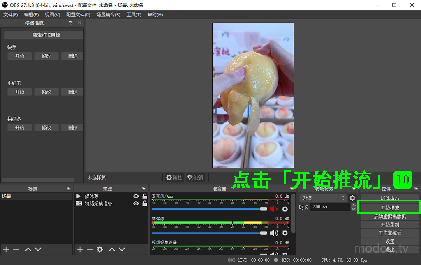Open 媒体源 mixer settings gear

[x=285, y=233]
